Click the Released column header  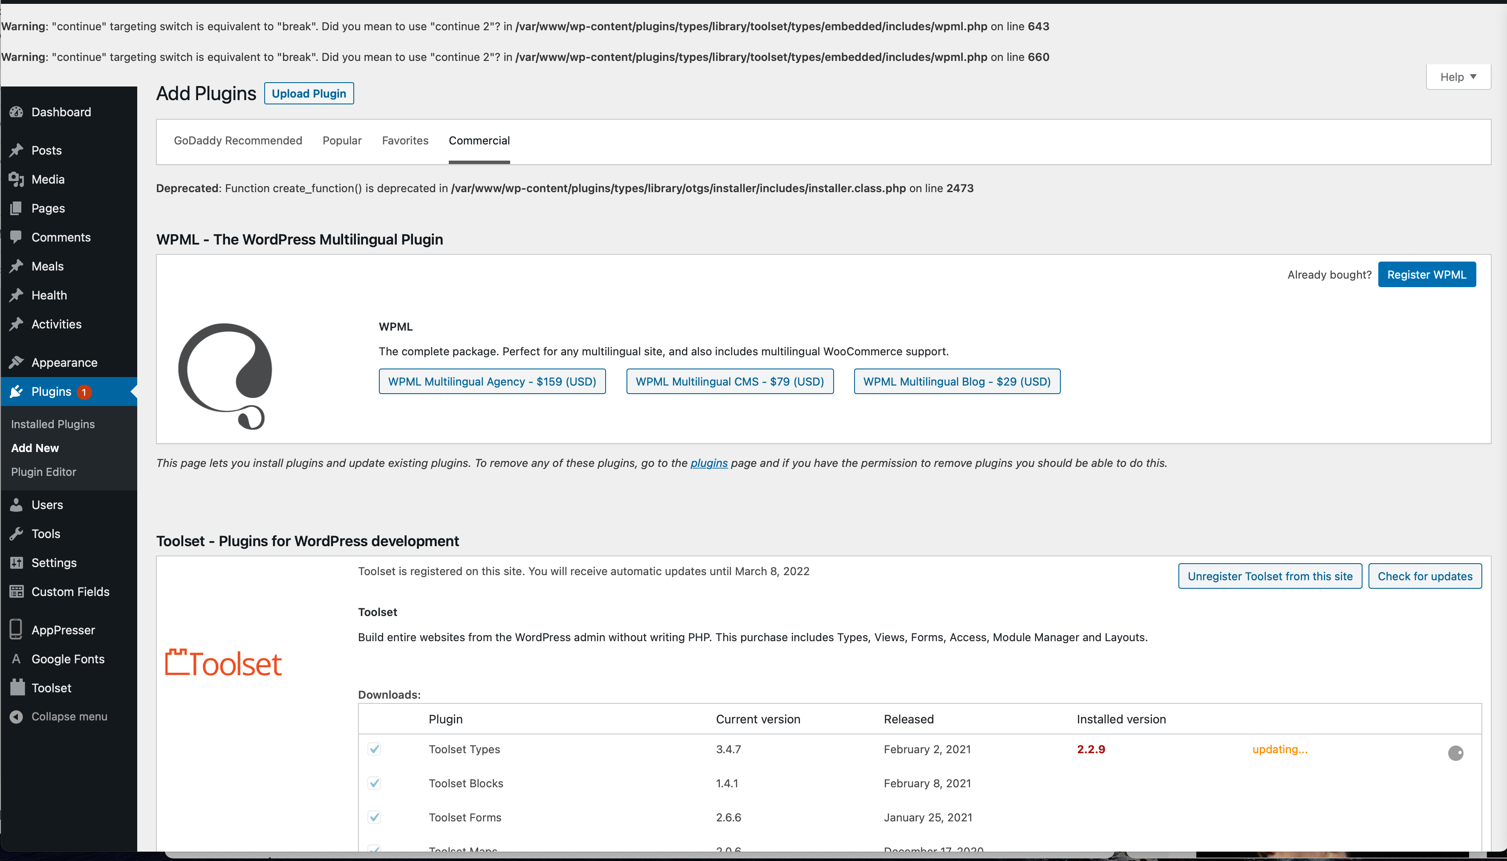[x=909, y=719]
